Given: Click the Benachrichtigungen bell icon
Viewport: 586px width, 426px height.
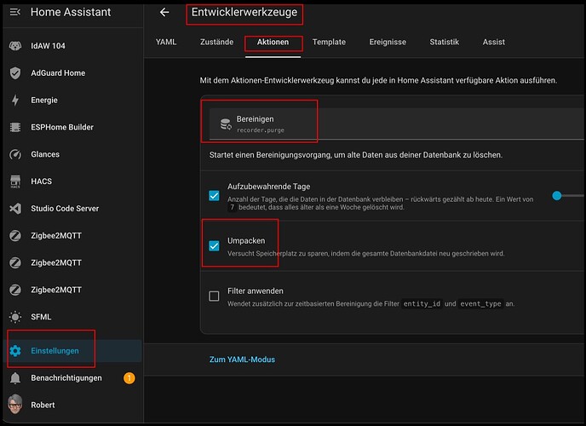Looking at the screenshot, I should point(15,378).
